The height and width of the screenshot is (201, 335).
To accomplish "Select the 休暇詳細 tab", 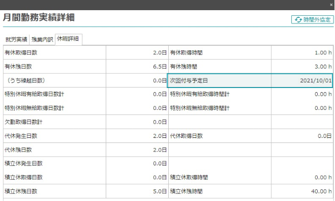I will pos(68,39).
